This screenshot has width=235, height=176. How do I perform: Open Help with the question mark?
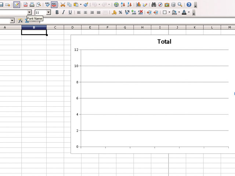pos(189,5)
